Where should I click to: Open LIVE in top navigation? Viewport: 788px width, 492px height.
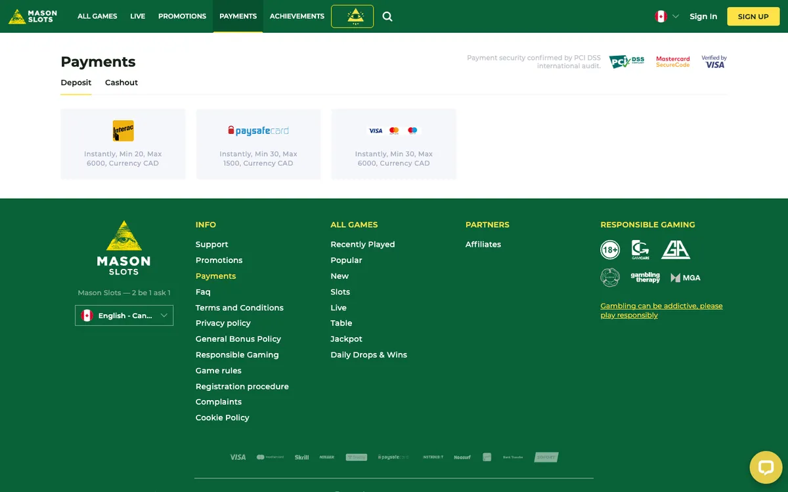click(138, 16)
